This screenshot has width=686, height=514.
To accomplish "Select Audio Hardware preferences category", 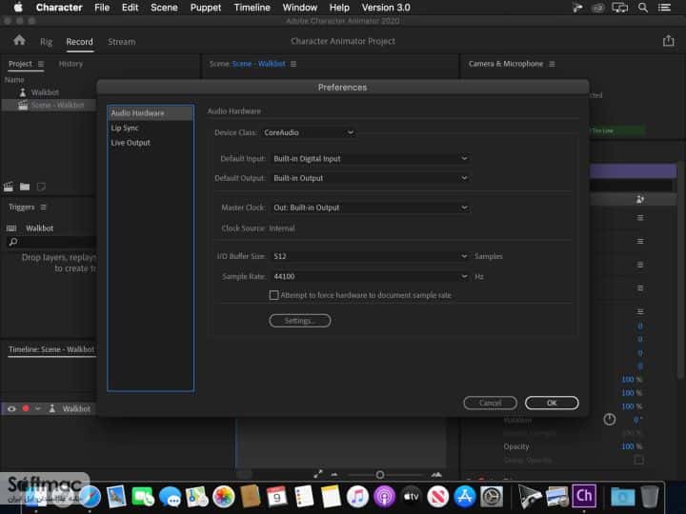I will pos(151,113).
